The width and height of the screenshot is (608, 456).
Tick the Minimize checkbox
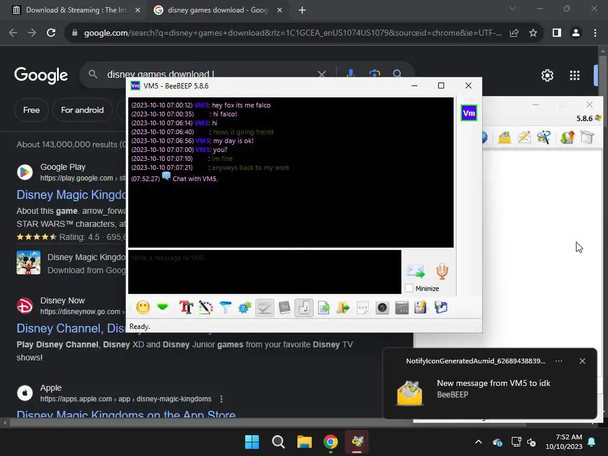point(409,289)
